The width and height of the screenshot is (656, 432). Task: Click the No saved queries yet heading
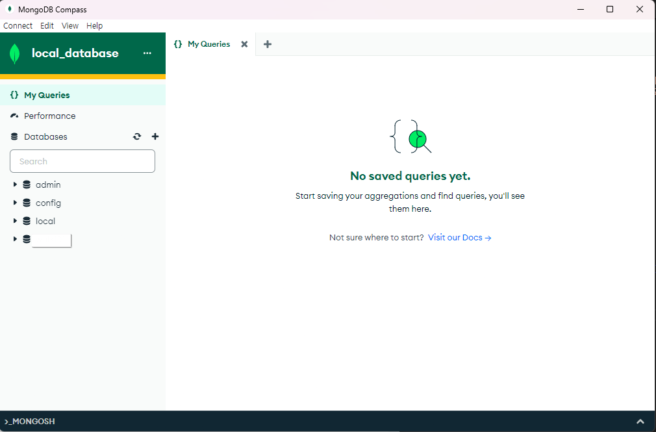point(410,176)
